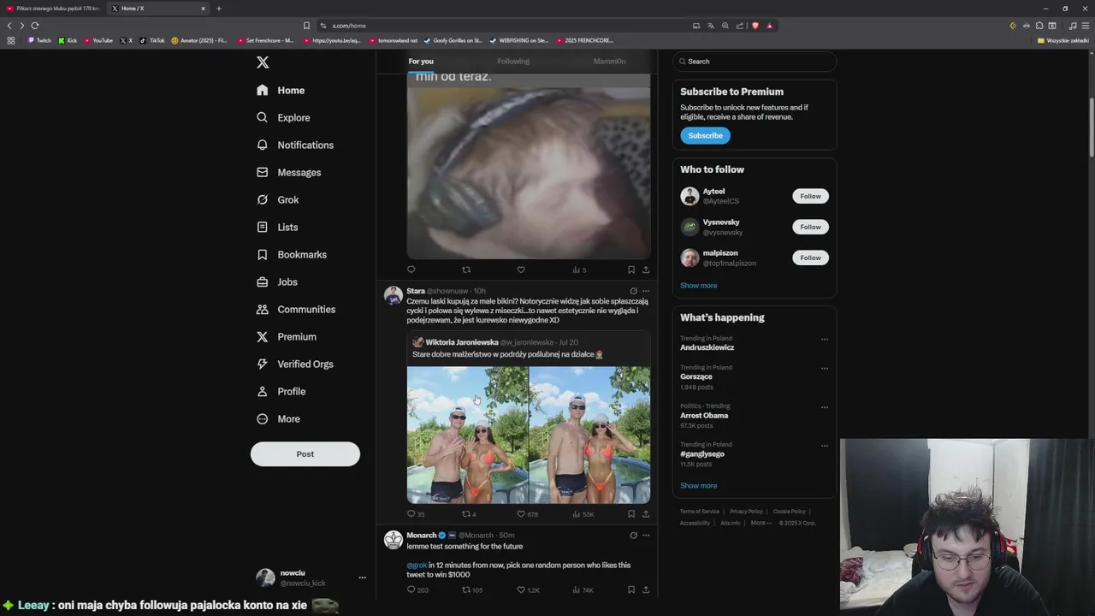Viewport: 1095px width, 616px height.
Task: Open options dots for Gorszące trend
Action: [x=825, y=369]
